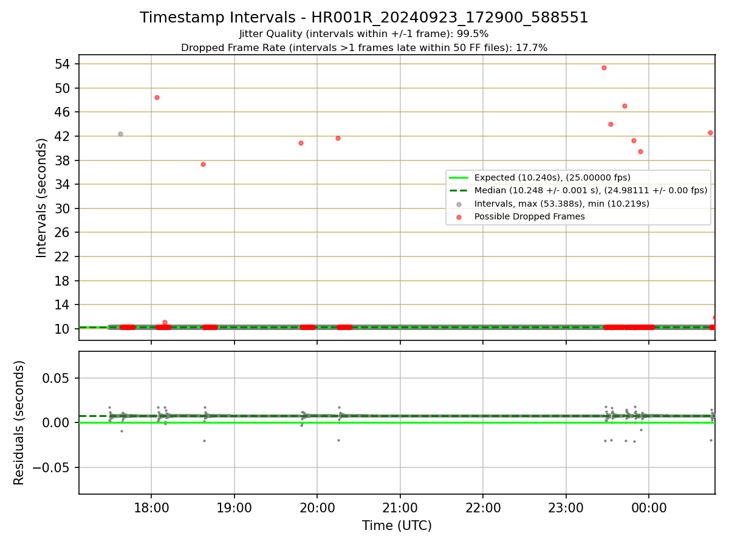Image resolution: width=729 pixels, height=547 pixels.
Task: Click the red dropped-frame point near 48 seconds
Action: (x=157, y=97)
